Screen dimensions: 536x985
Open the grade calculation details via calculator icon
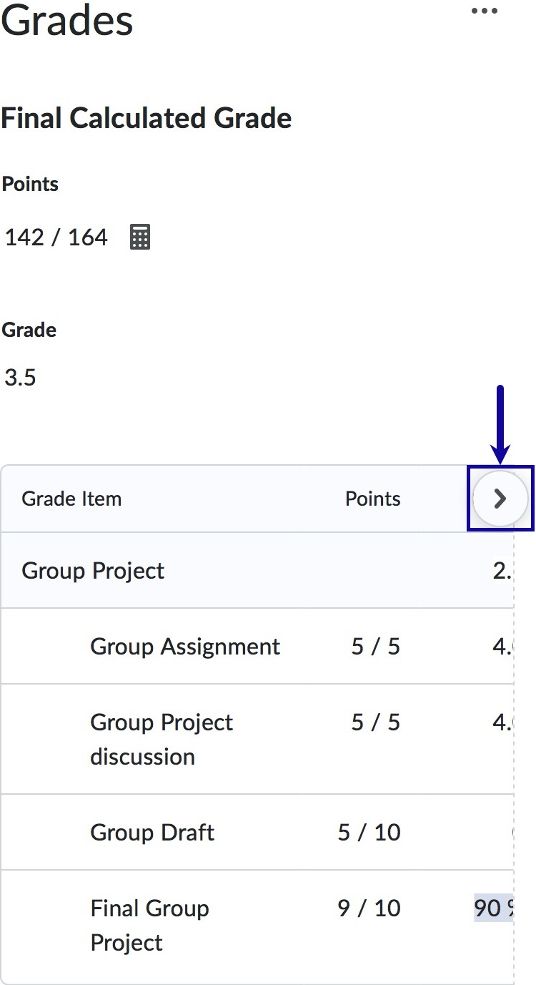pos(140,237)
